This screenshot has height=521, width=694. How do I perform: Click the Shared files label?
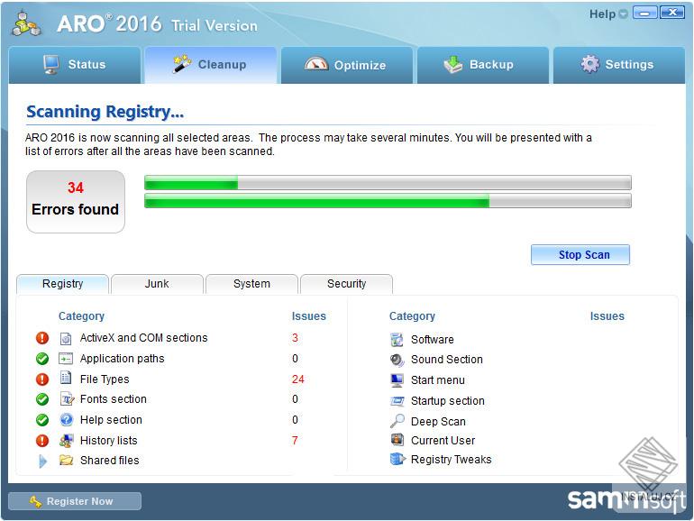click(x=110, y=461)
